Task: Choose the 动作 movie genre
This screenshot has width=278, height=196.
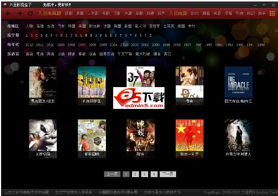Action: coord(195,13)
